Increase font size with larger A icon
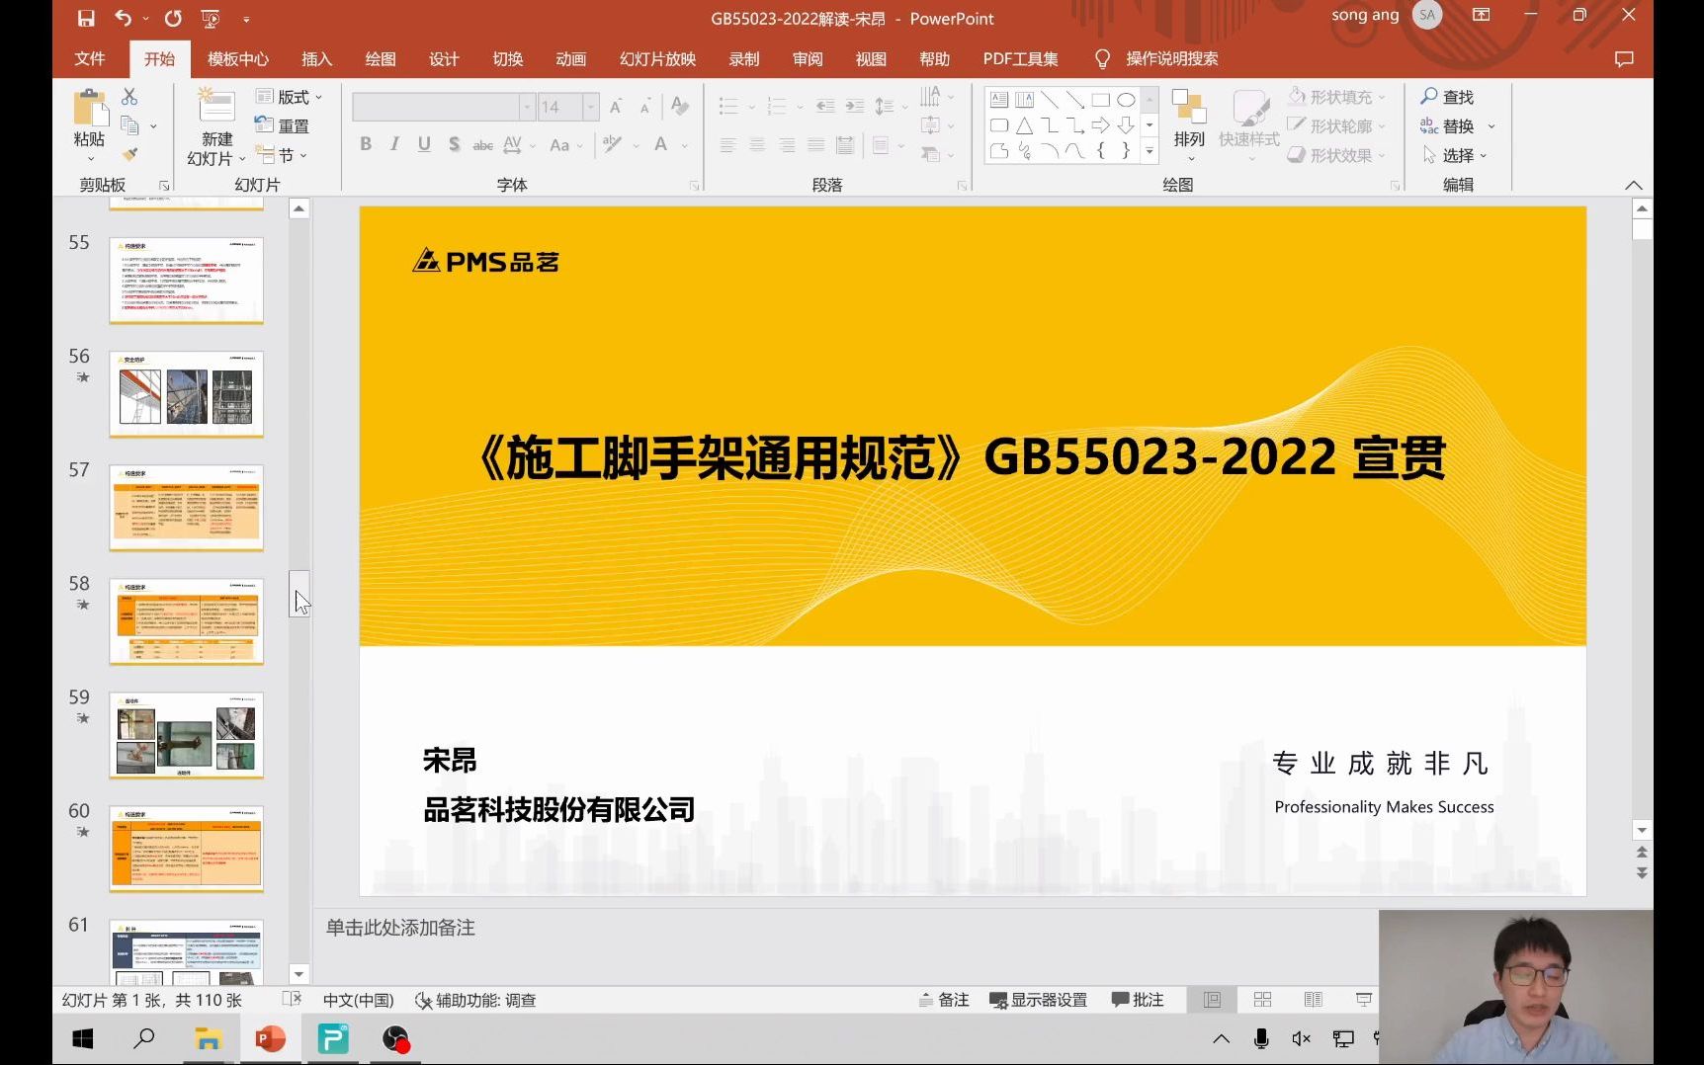 point(616,106)
